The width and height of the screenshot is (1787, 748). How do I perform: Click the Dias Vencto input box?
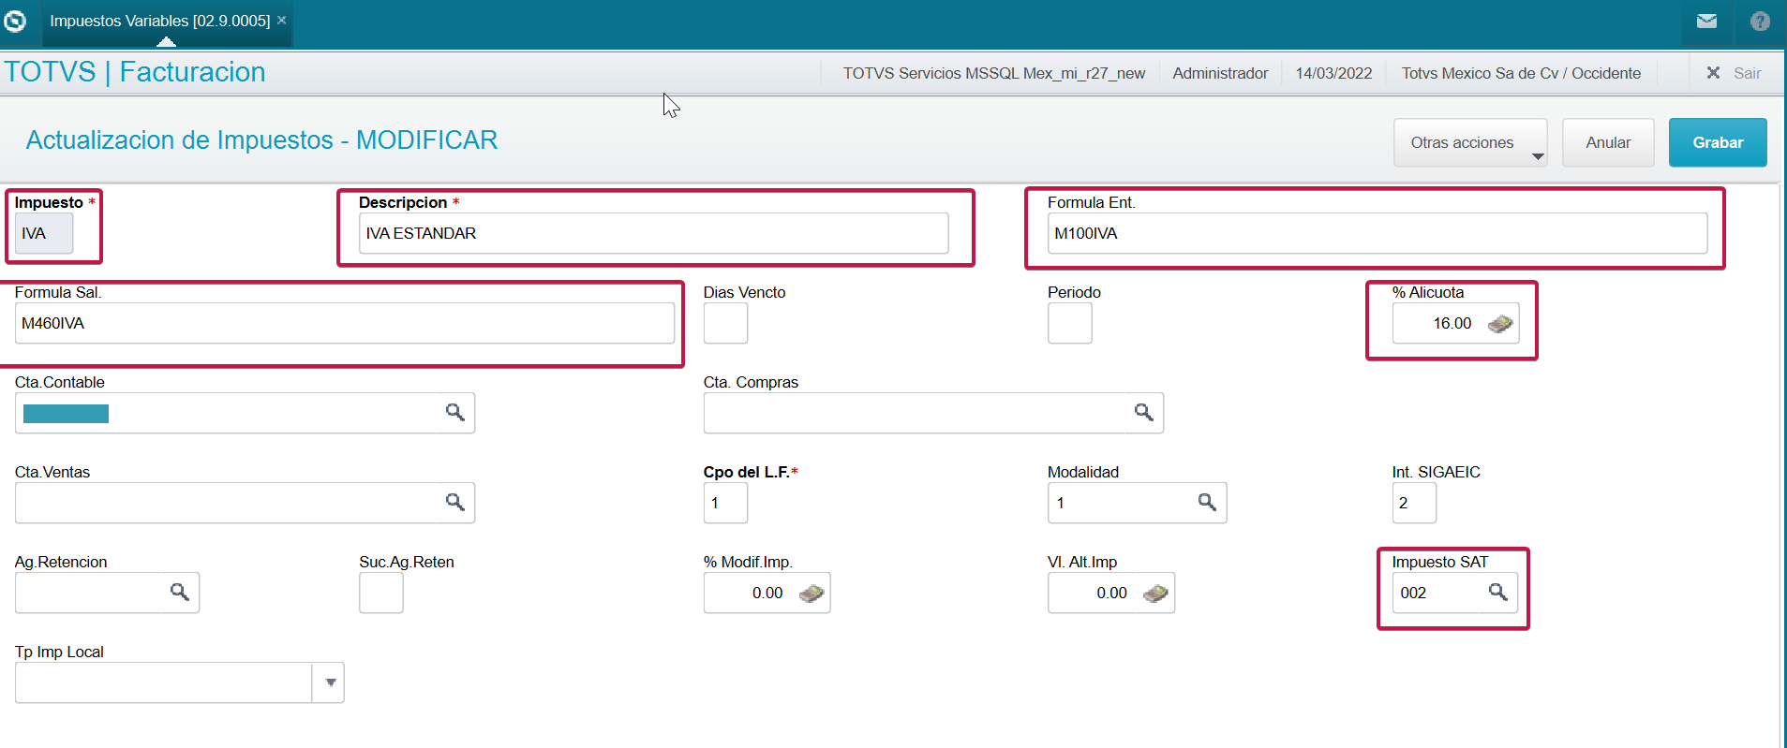[725, 323]
